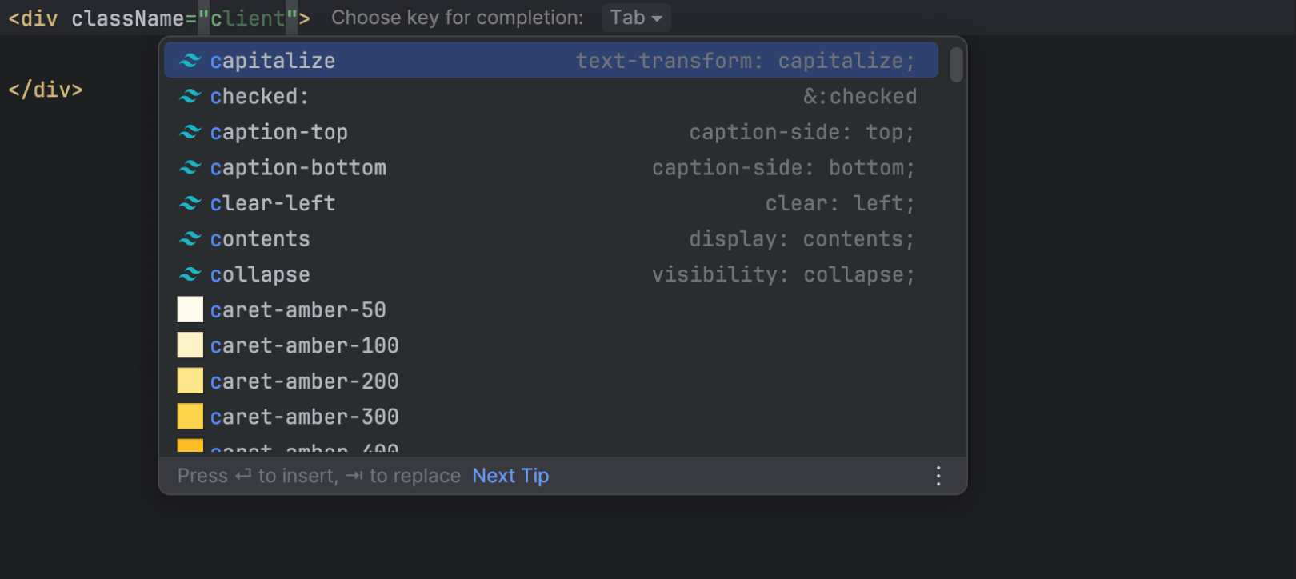Click the "display: contents;" hint text
1296x579 pixels.
[x=802, y=238]
